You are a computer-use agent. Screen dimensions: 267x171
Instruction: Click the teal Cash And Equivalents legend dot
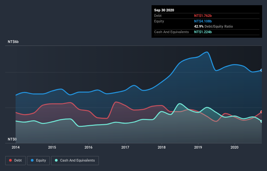(x=56, y=160)
